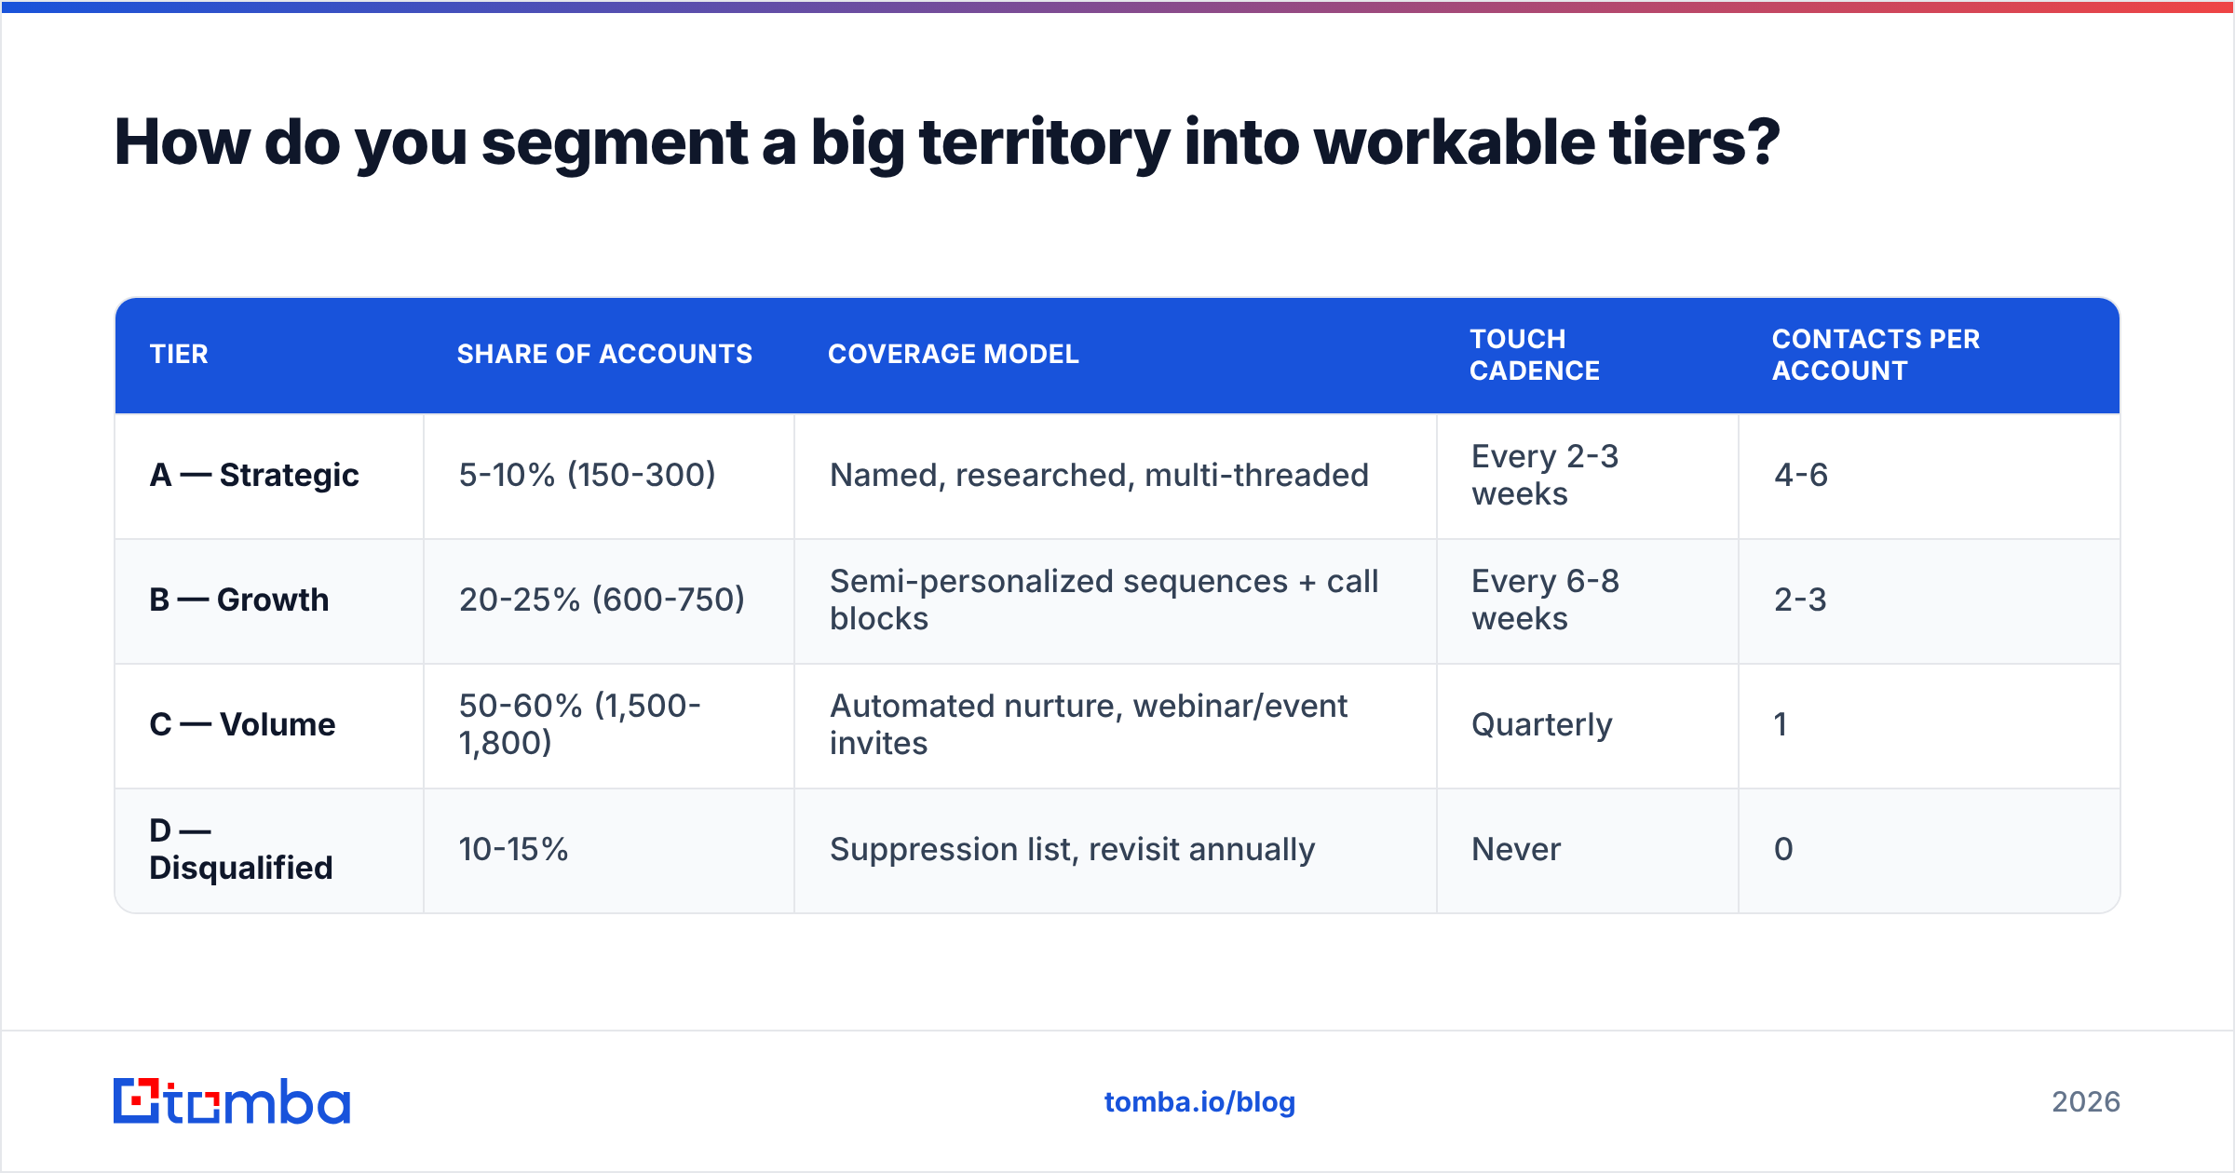Image resolution: width=2235 pixels, height=1173 pixels.
Task: Click the '20-25% (600-750)' cell
Action: pos(609,600)
